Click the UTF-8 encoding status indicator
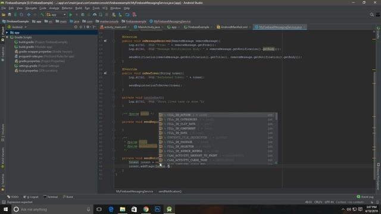This screenshot has width=381, height=214. pyautogui.click(x=329, y=202)
